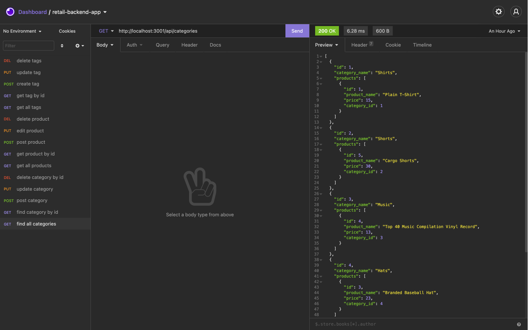Click the help question mark icon
The image size is (528, 330).
click(518, 324)
